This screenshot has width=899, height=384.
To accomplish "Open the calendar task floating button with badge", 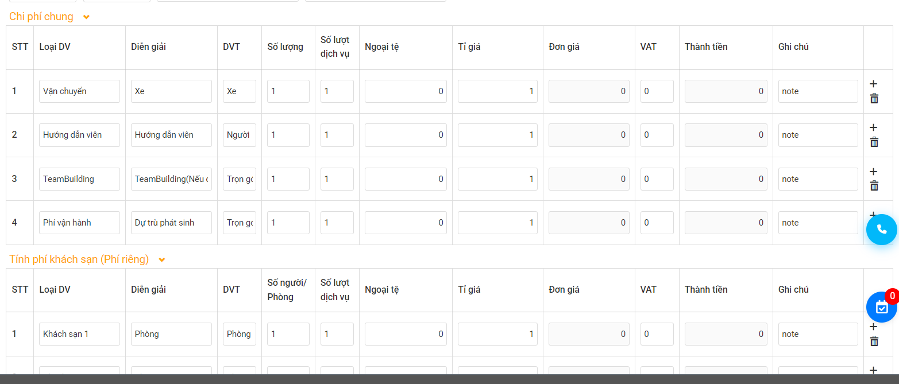I will coord(882,307).
